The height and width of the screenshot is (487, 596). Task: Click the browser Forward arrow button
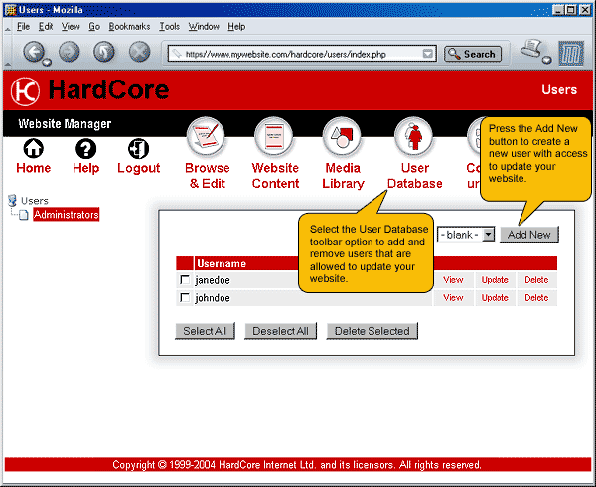click(x=70, y=52)
